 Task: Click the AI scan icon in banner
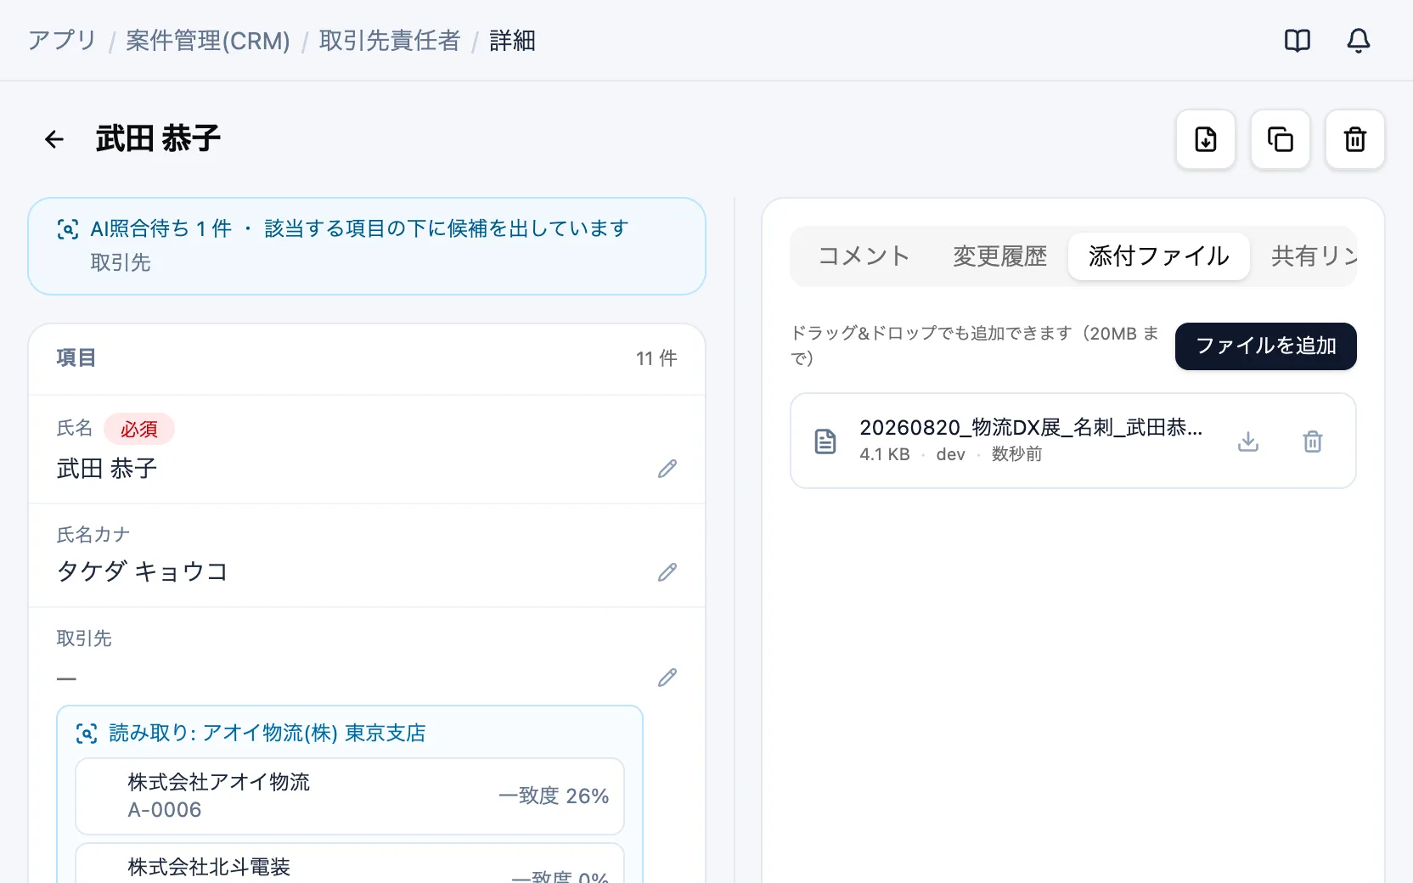[x=68, y=229]
